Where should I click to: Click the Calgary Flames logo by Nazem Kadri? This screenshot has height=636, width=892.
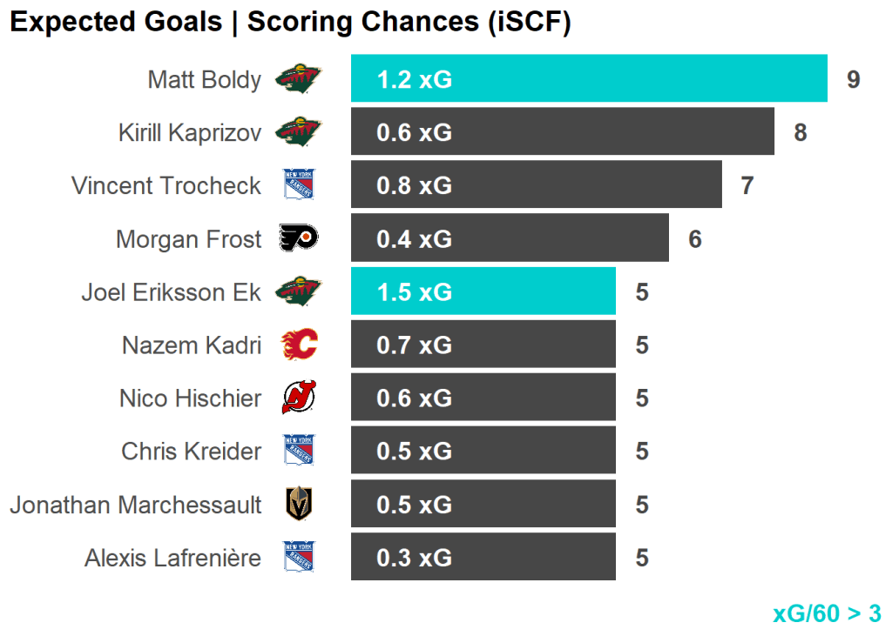(298, 345)
